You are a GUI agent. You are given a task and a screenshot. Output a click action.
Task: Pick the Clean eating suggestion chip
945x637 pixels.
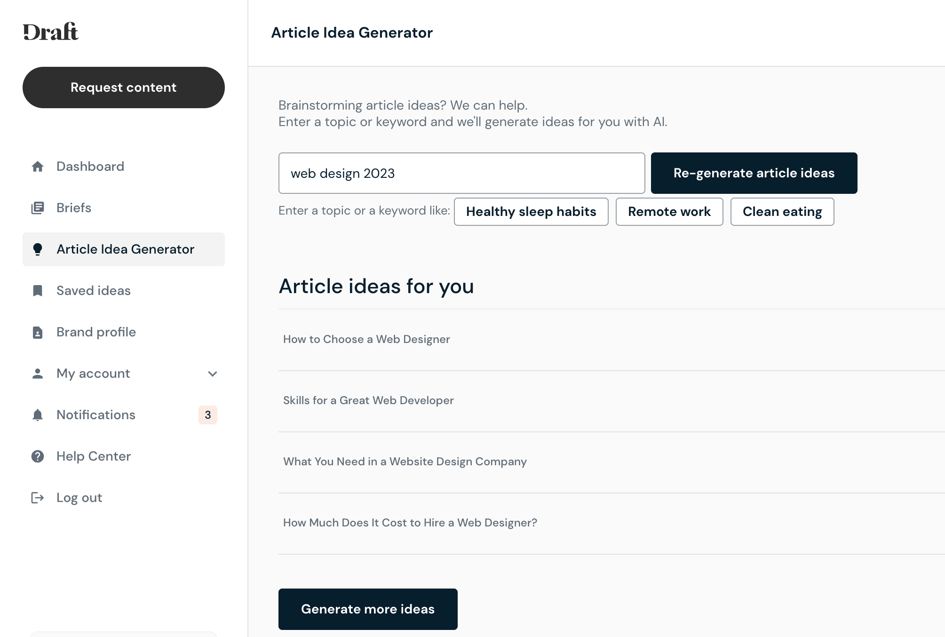coord(782,212)
